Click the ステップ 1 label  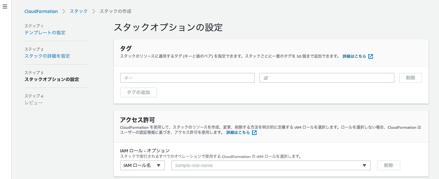(34, 26)
